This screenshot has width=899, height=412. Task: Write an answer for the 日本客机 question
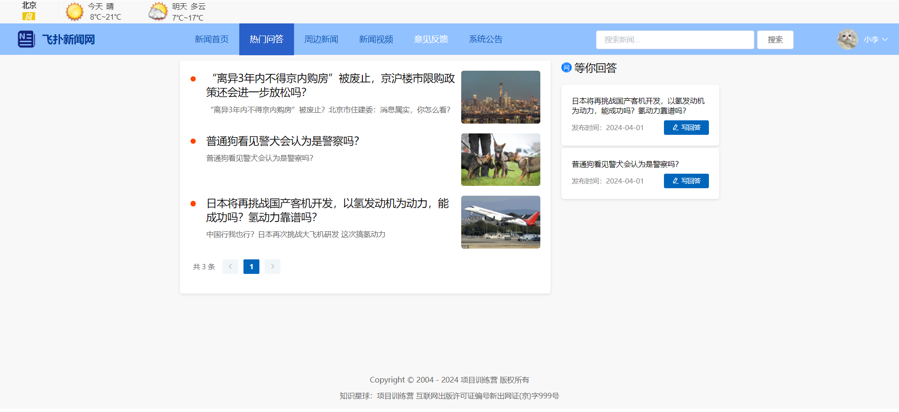pyautogui.click(x=686, y=127)
